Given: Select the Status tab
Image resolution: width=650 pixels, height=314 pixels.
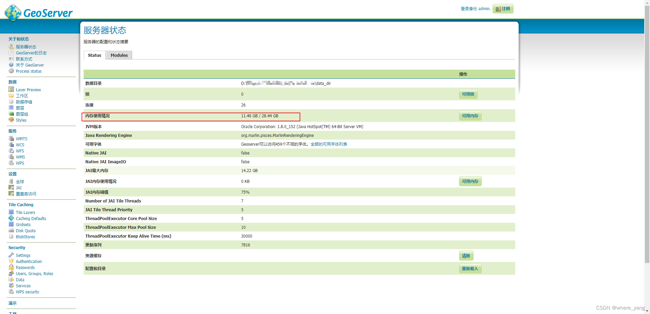Looking at the screenshot, I should (x=94, y=55).
